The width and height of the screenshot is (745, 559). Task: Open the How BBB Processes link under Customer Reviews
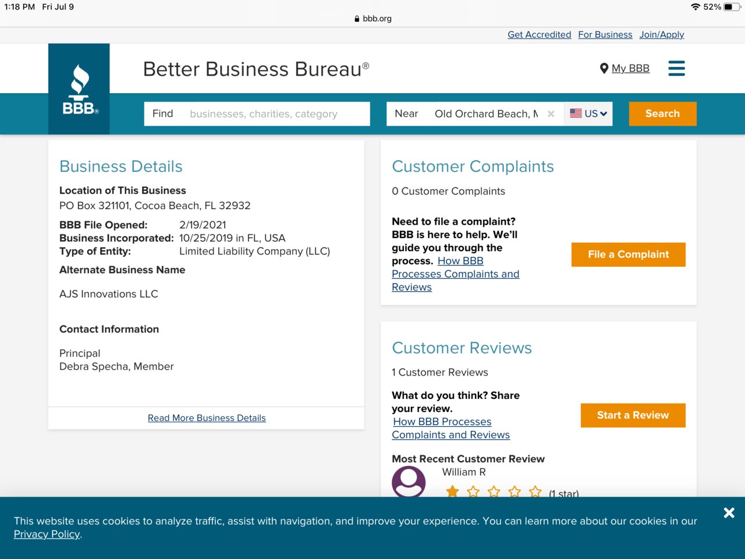pos(451,428)
